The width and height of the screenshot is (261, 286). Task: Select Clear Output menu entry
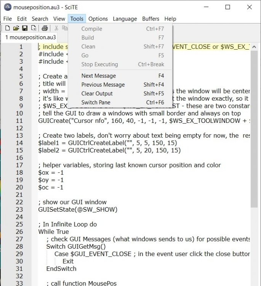point(120,93)
